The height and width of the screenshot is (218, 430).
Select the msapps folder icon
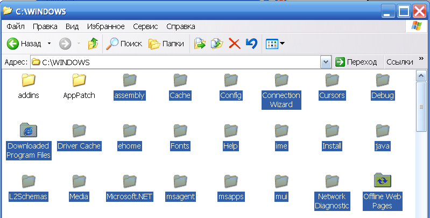click(x=231, y=181)
